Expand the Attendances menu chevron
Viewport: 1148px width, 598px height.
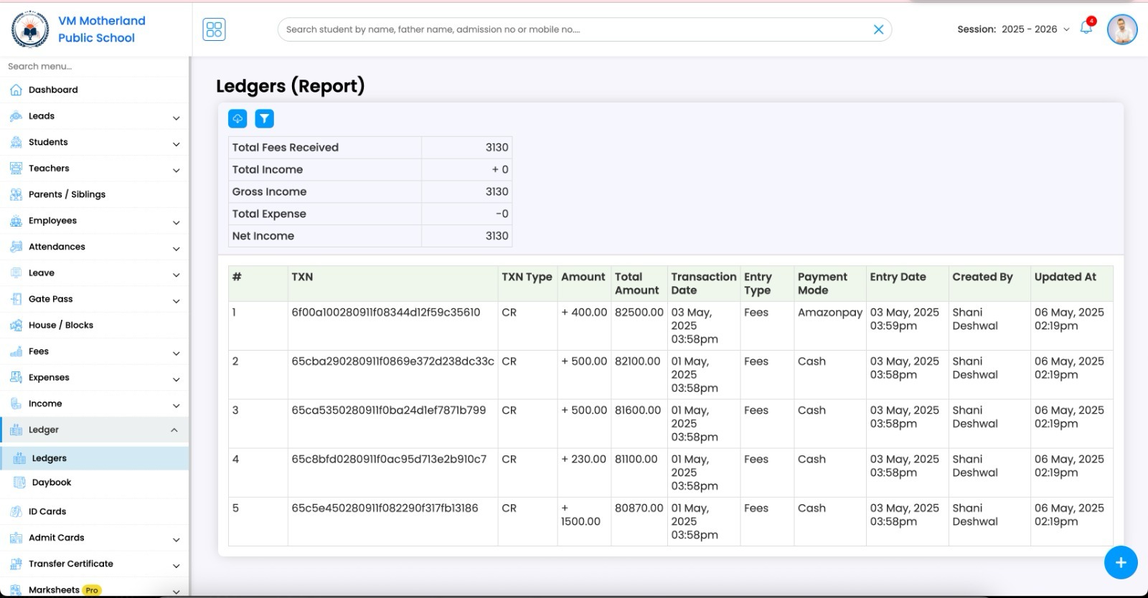tap(176, 249)
